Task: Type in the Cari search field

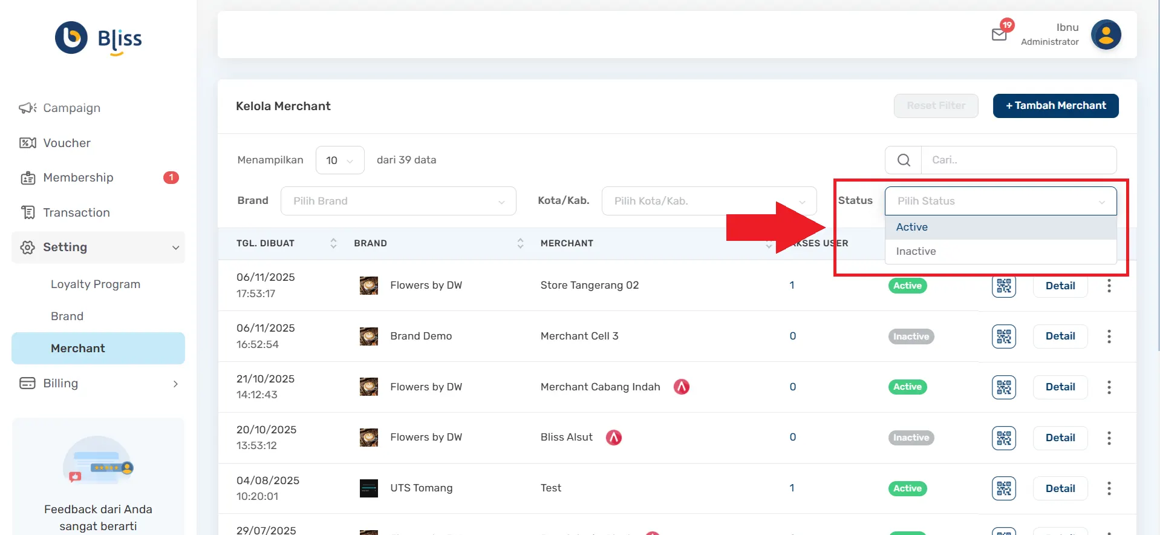Action: click(1018, 160)
